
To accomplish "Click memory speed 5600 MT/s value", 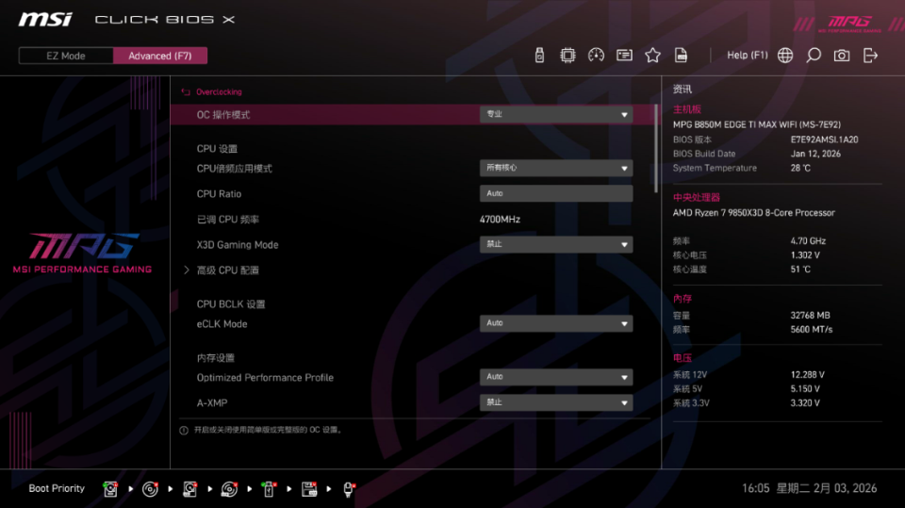I will tap(812, 330).
